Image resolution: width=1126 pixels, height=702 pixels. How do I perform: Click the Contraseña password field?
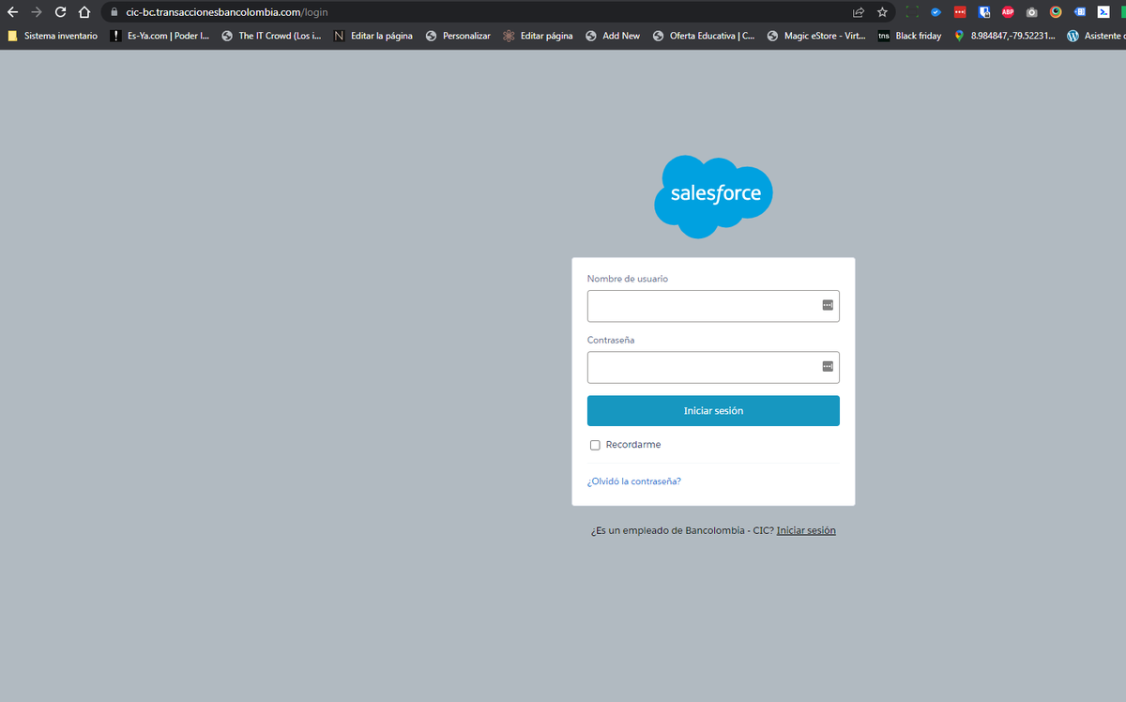tap(713, 367)
